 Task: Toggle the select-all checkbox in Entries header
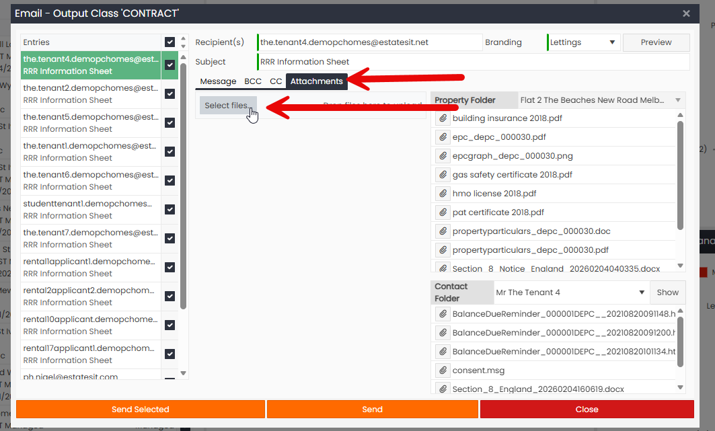170,42
